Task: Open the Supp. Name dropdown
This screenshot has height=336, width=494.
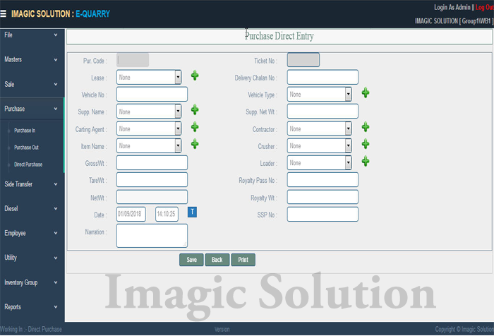Action: 149,112
